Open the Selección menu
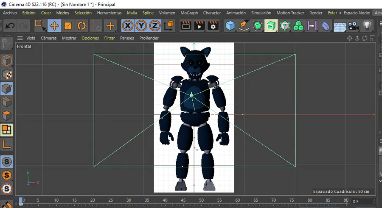The width and height of the screenshot is (382, 208). pos(83,13)
